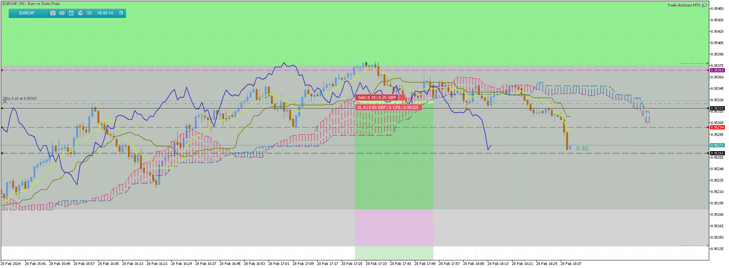Viewport: 729px width, 268px height.
Task: Select the black 0.95319 price level tag
Action: pyautogui.click(x=717, y=108)
